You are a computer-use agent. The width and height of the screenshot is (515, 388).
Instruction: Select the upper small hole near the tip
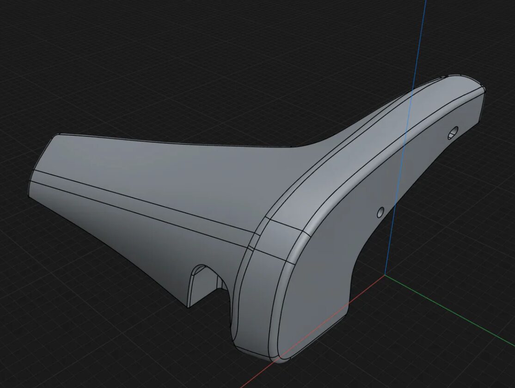[452, 133]
